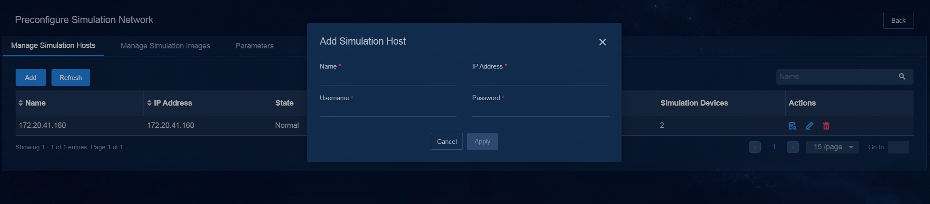Open the 15 /page dropdown
930x204 pixels.
(832, 147)
